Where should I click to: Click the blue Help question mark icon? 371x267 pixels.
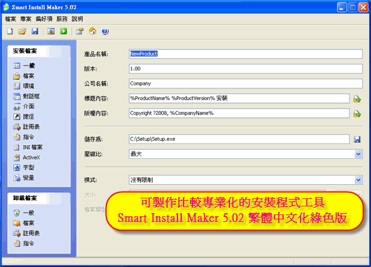click(105, 31)
